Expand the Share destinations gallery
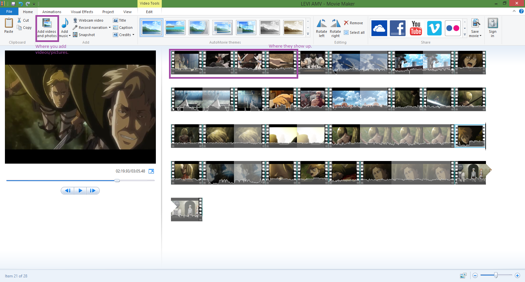The height and width of the screenshot is (282, 525). 465,34
